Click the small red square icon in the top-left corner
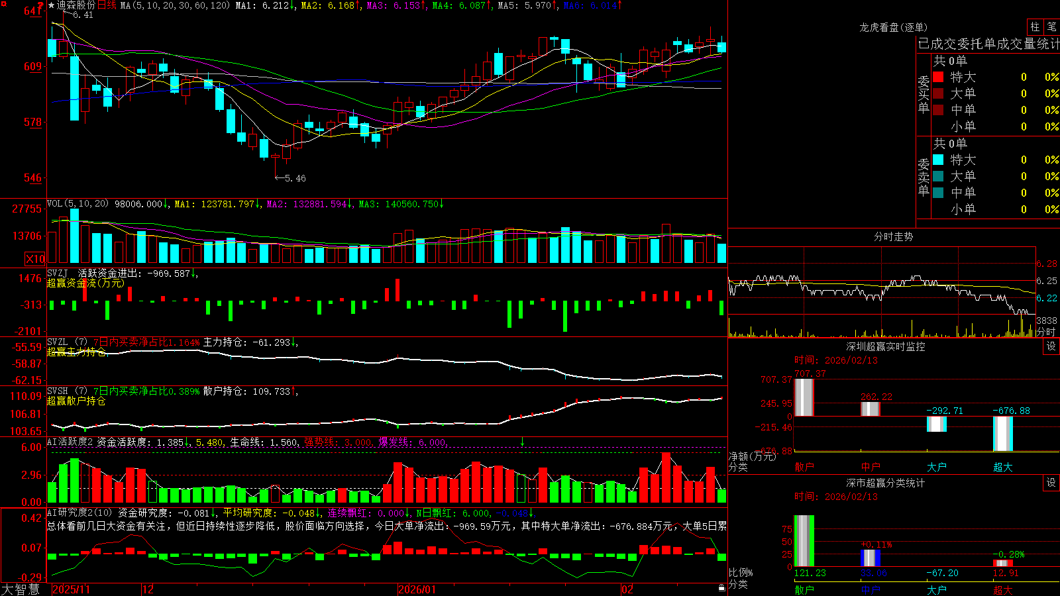This screenshot has width=1060, height=596. tap(3, 3)
